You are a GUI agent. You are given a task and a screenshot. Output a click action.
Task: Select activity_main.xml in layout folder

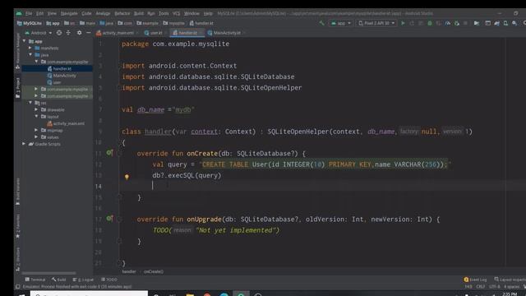(66, 123)
